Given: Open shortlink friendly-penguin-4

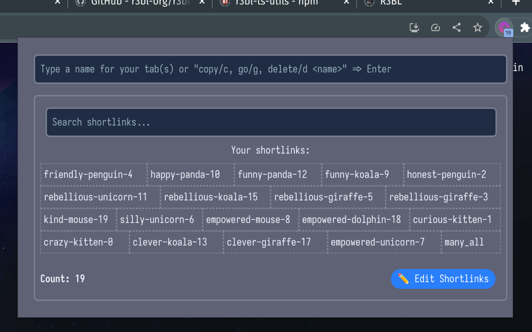Looking at the screenshot, I should tap(94, 174).
